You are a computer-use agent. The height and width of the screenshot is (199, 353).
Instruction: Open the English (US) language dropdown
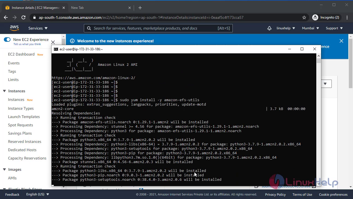pyautogui.click(x=38, y=194)
